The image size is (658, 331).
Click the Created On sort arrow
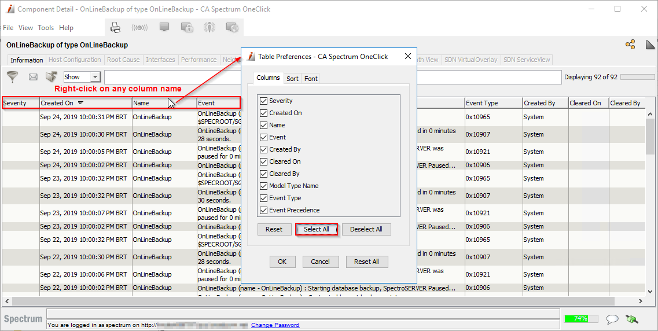(x=80, y=103)
